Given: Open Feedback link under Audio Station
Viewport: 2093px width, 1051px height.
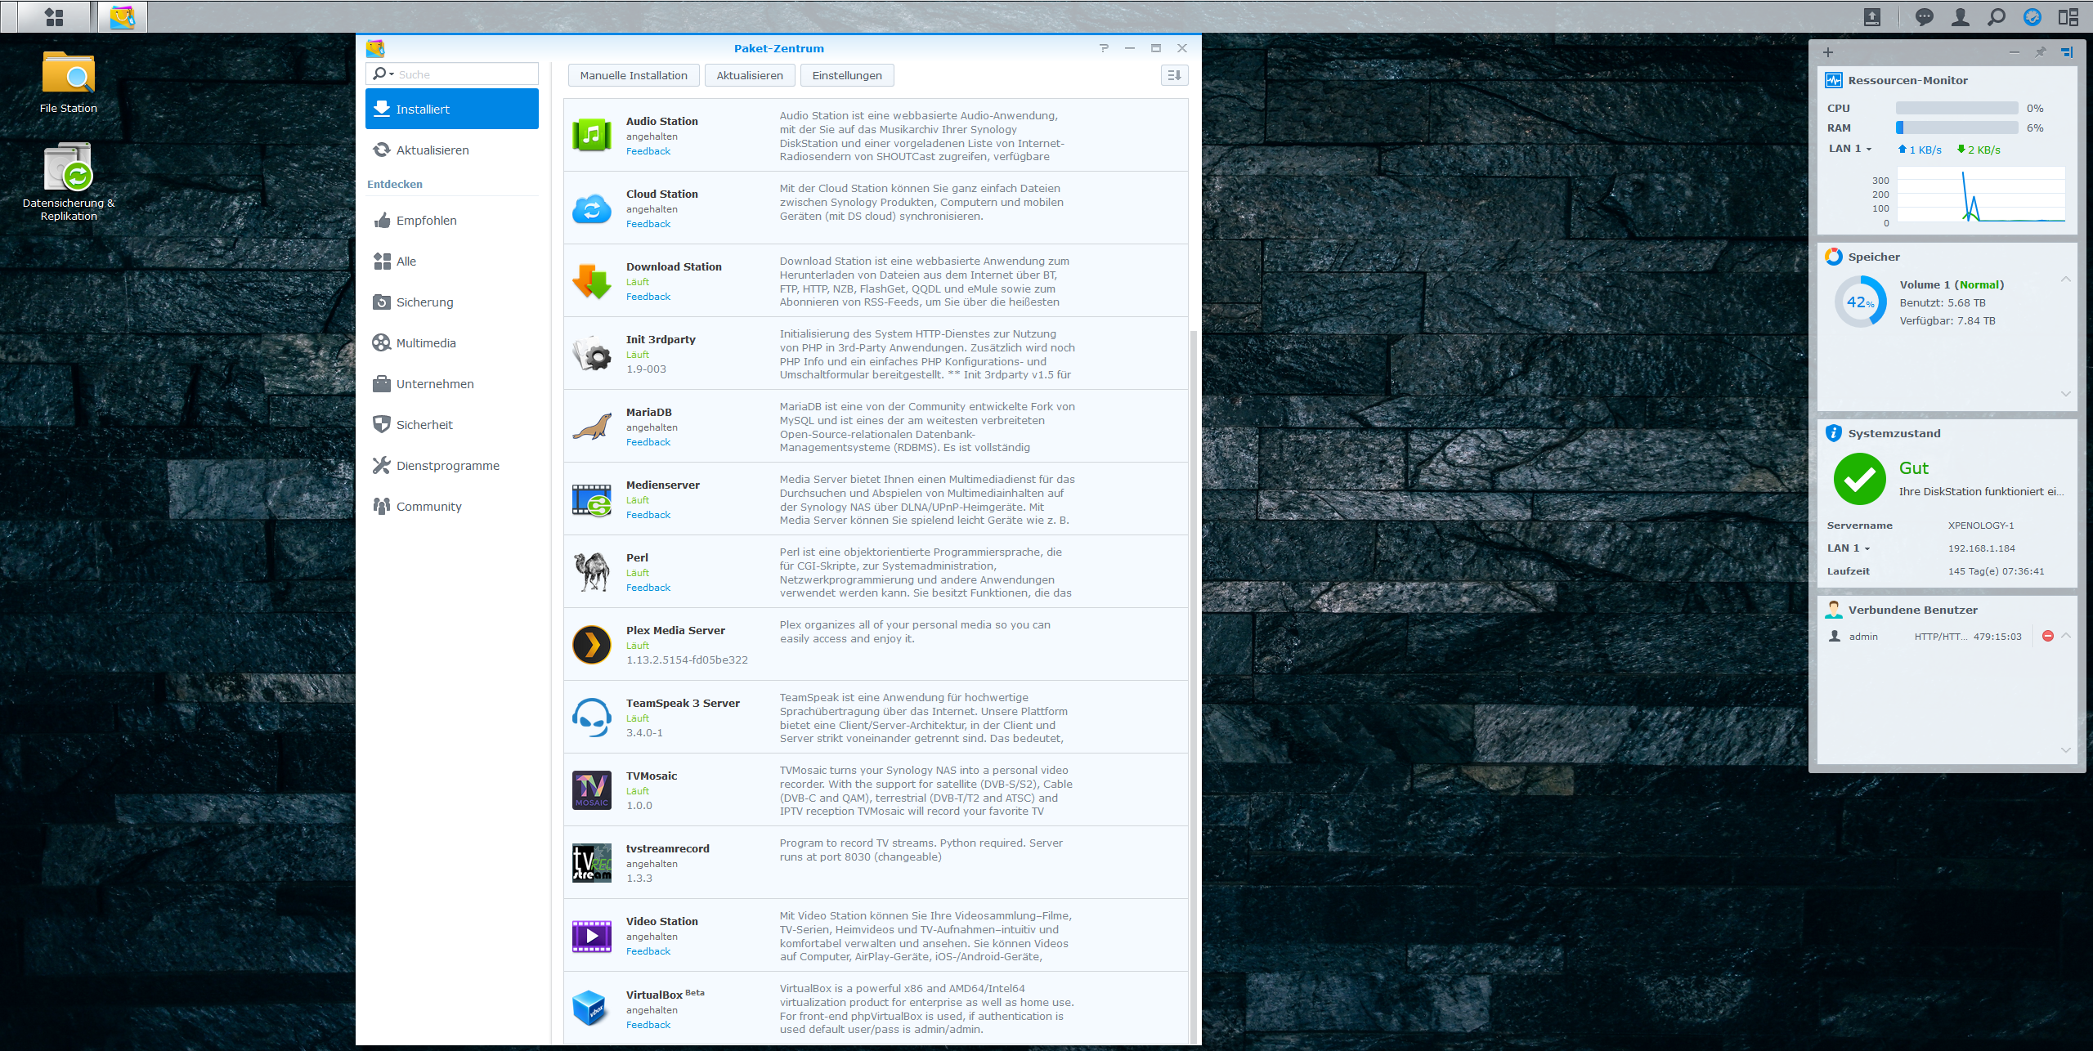Looking at the screenshot, I should point(648,151).
